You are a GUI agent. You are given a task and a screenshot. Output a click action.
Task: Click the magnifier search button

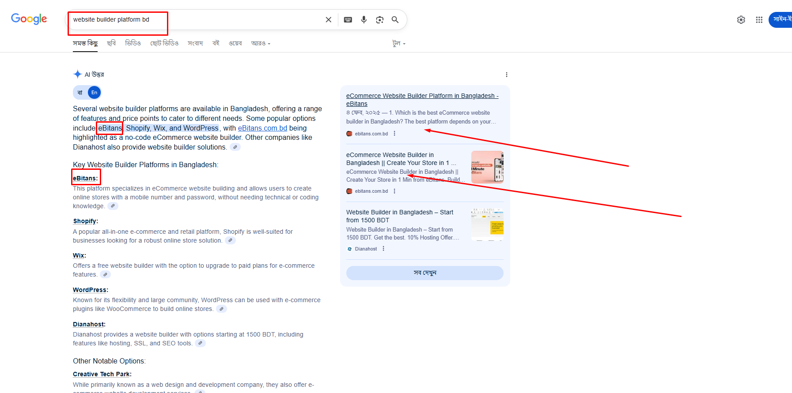395,20
